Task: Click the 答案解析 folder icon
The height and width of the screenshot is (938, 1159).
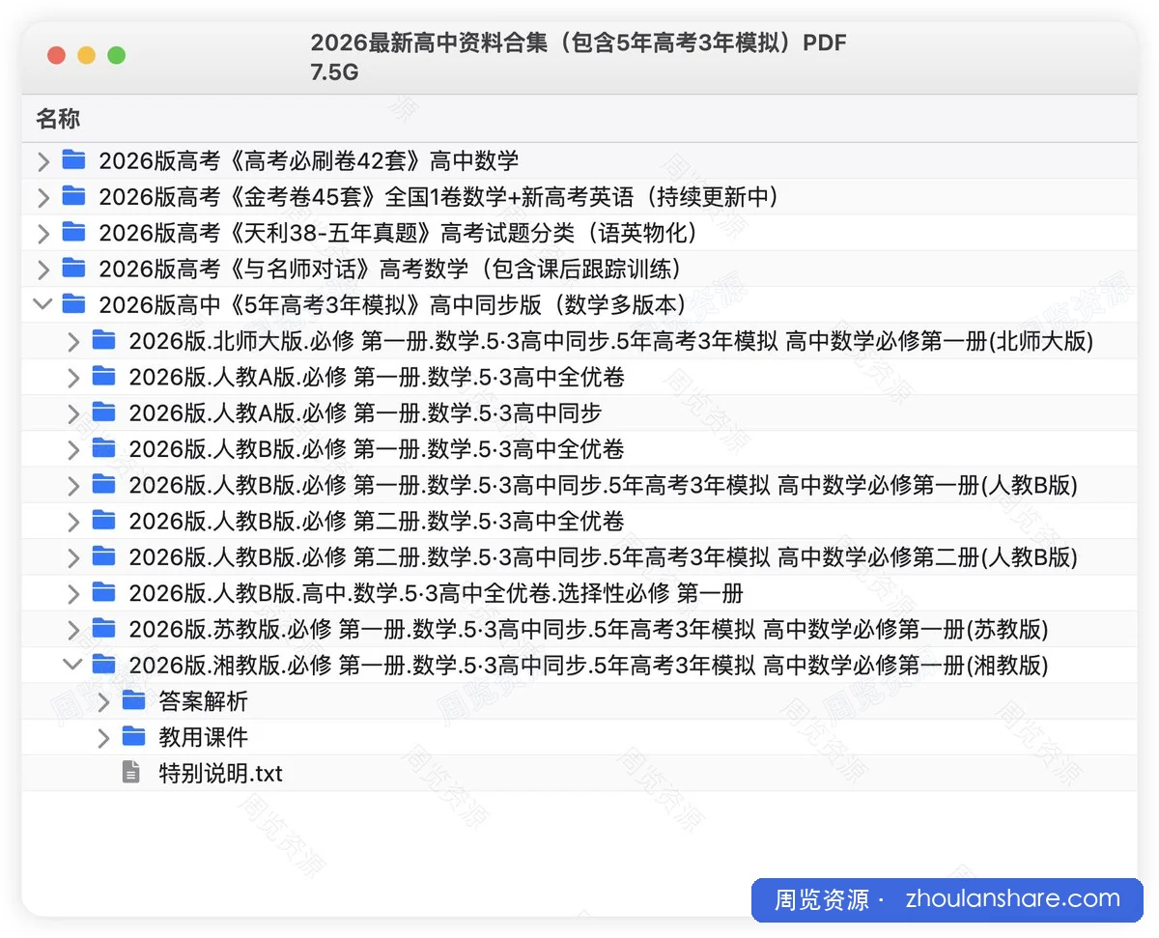Action: click(134, 700)
